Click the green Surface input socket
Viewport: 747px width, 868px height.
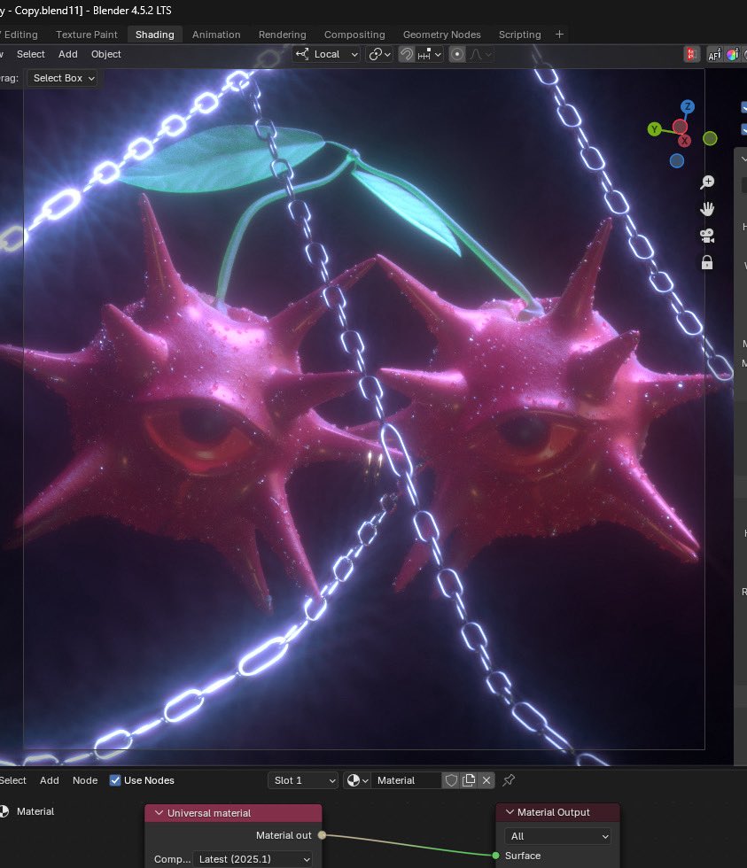(x=495, y=856)
